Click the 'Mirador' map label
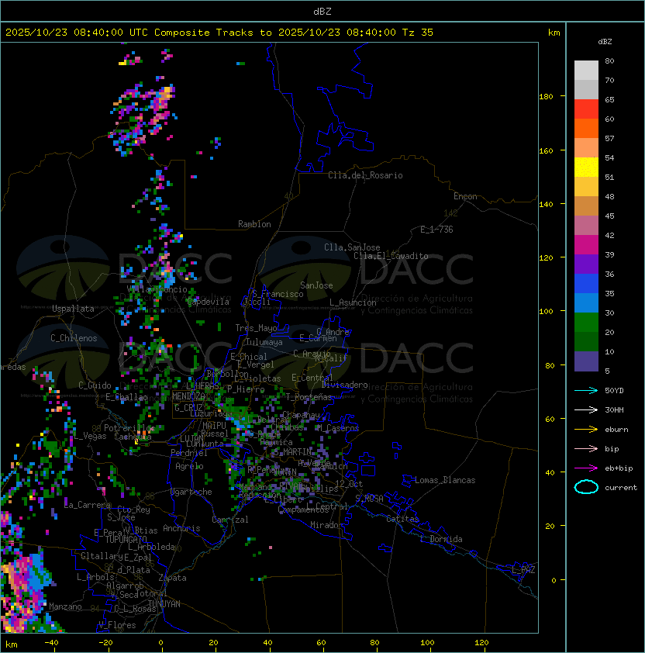This screenshot has height=653, width=645. pos(326,525)
